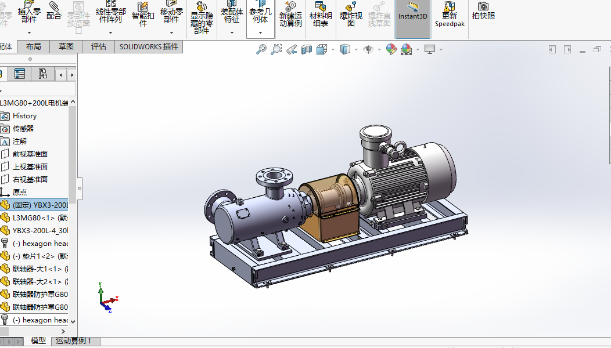
Task: Click the Take Snapshot camera button (拍快照)
Action: pos(483,11)
